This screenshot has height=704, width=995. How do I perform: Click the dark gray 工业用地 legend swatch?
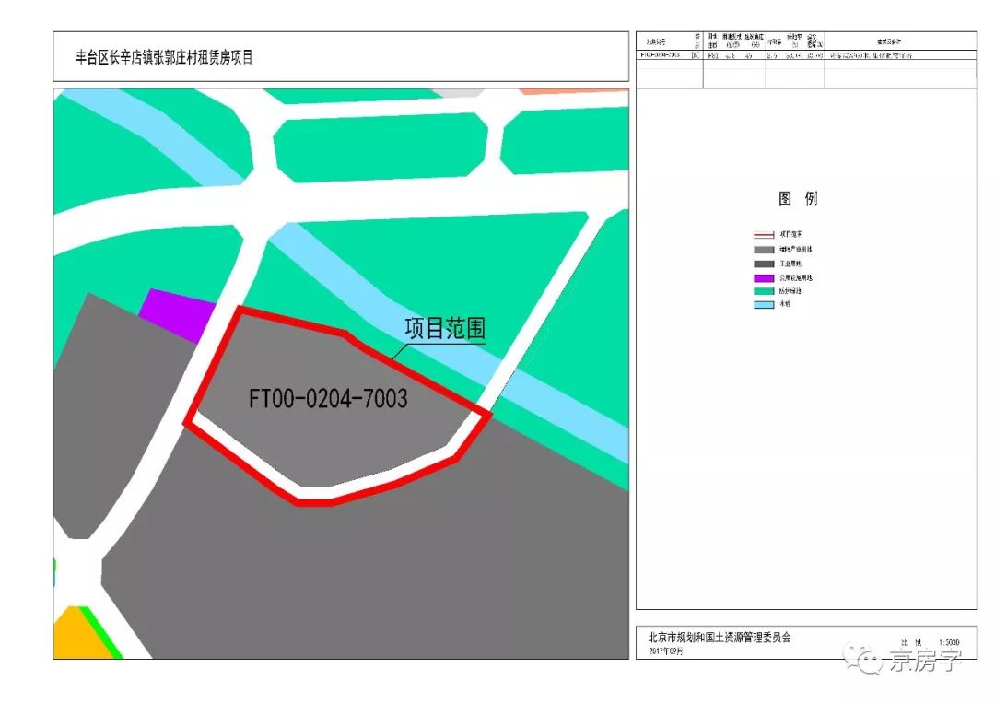764,264
